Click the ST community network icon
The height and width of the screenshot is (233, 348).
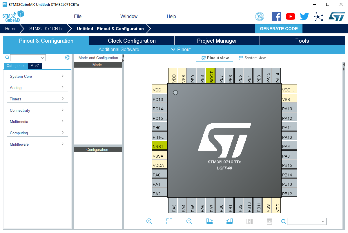pyautogui.click(x=318, y=17)
